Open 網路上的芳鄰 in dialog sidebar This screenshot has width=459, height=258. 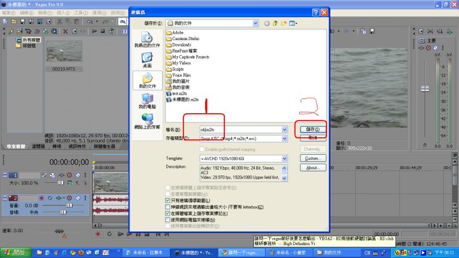(147, 121)
